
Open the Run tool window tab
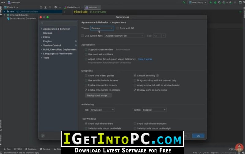coord(7,149)
